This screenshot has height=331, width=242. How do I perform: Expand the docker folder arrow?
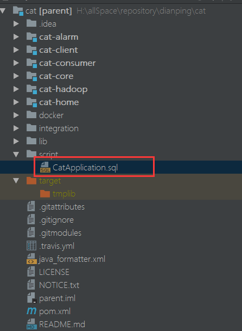point(16,115)
